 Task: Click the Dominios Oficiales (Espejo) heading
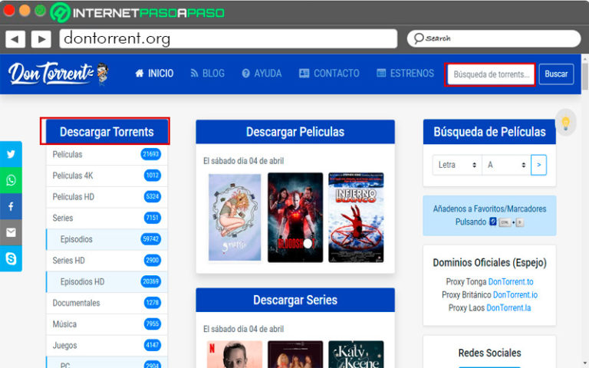tap(489, 262)
